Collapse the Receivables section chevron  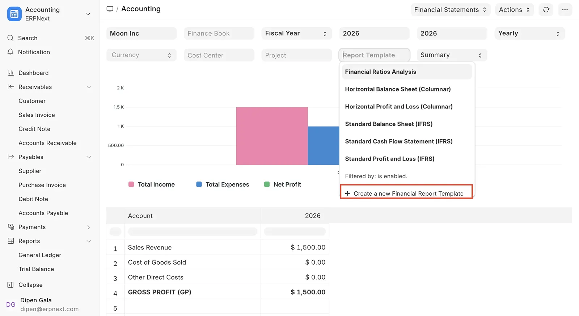click(x=89, y=87)
